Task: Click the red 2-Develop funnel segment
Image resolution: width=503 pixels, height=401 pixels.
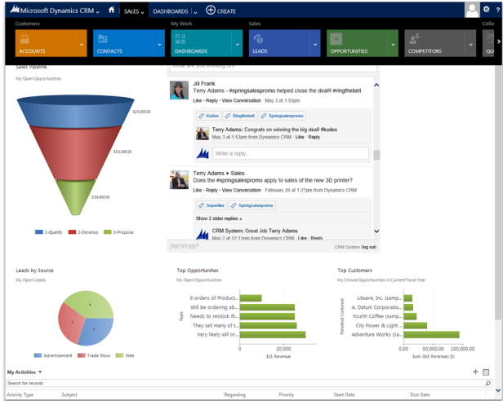Action: click(x=75, y=153)
